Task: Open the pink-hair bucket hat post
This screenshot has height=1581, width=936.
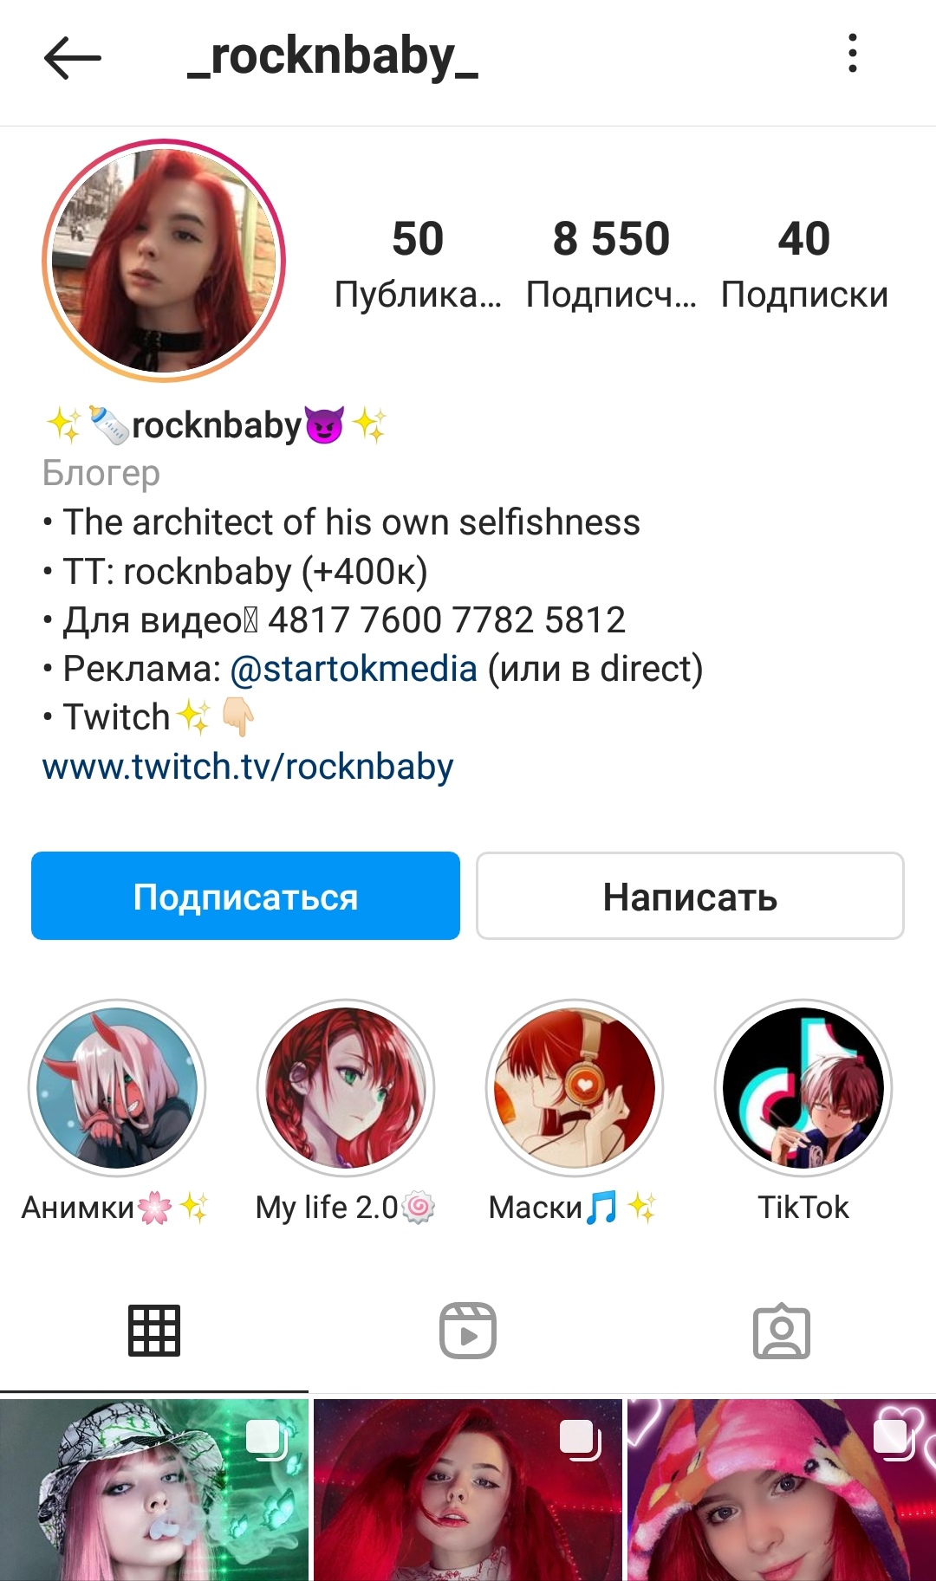Action: pos(154,1490)
